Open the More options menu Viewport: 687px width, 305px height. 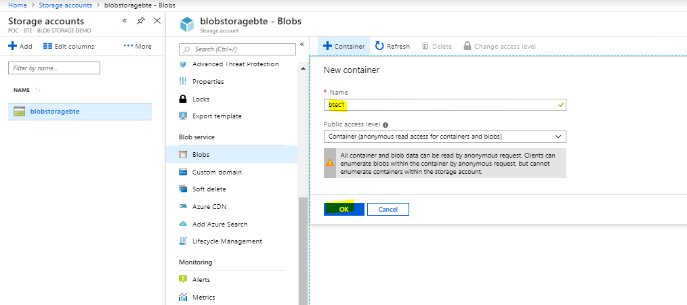click(x=138, y=46)
